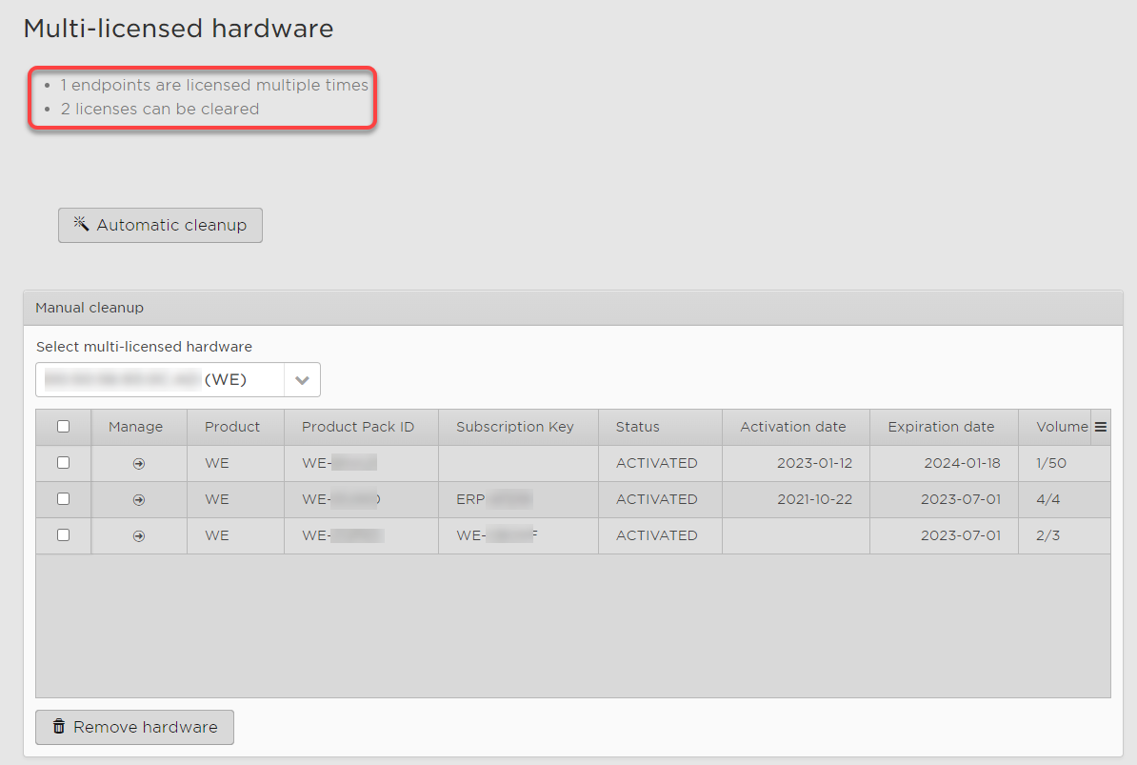Check the row expiring 2024-01-18
Screen dimensions: 1137x765
click(x=64, y=463)
